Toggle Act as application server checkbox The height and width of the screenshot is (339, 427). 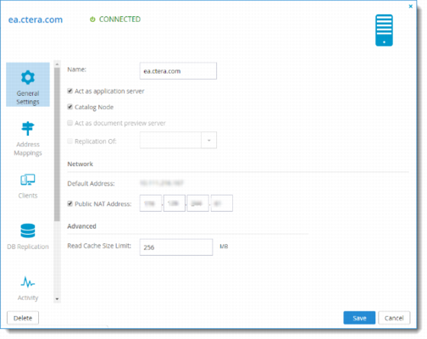pyautogui.click(x=69, y=91)
